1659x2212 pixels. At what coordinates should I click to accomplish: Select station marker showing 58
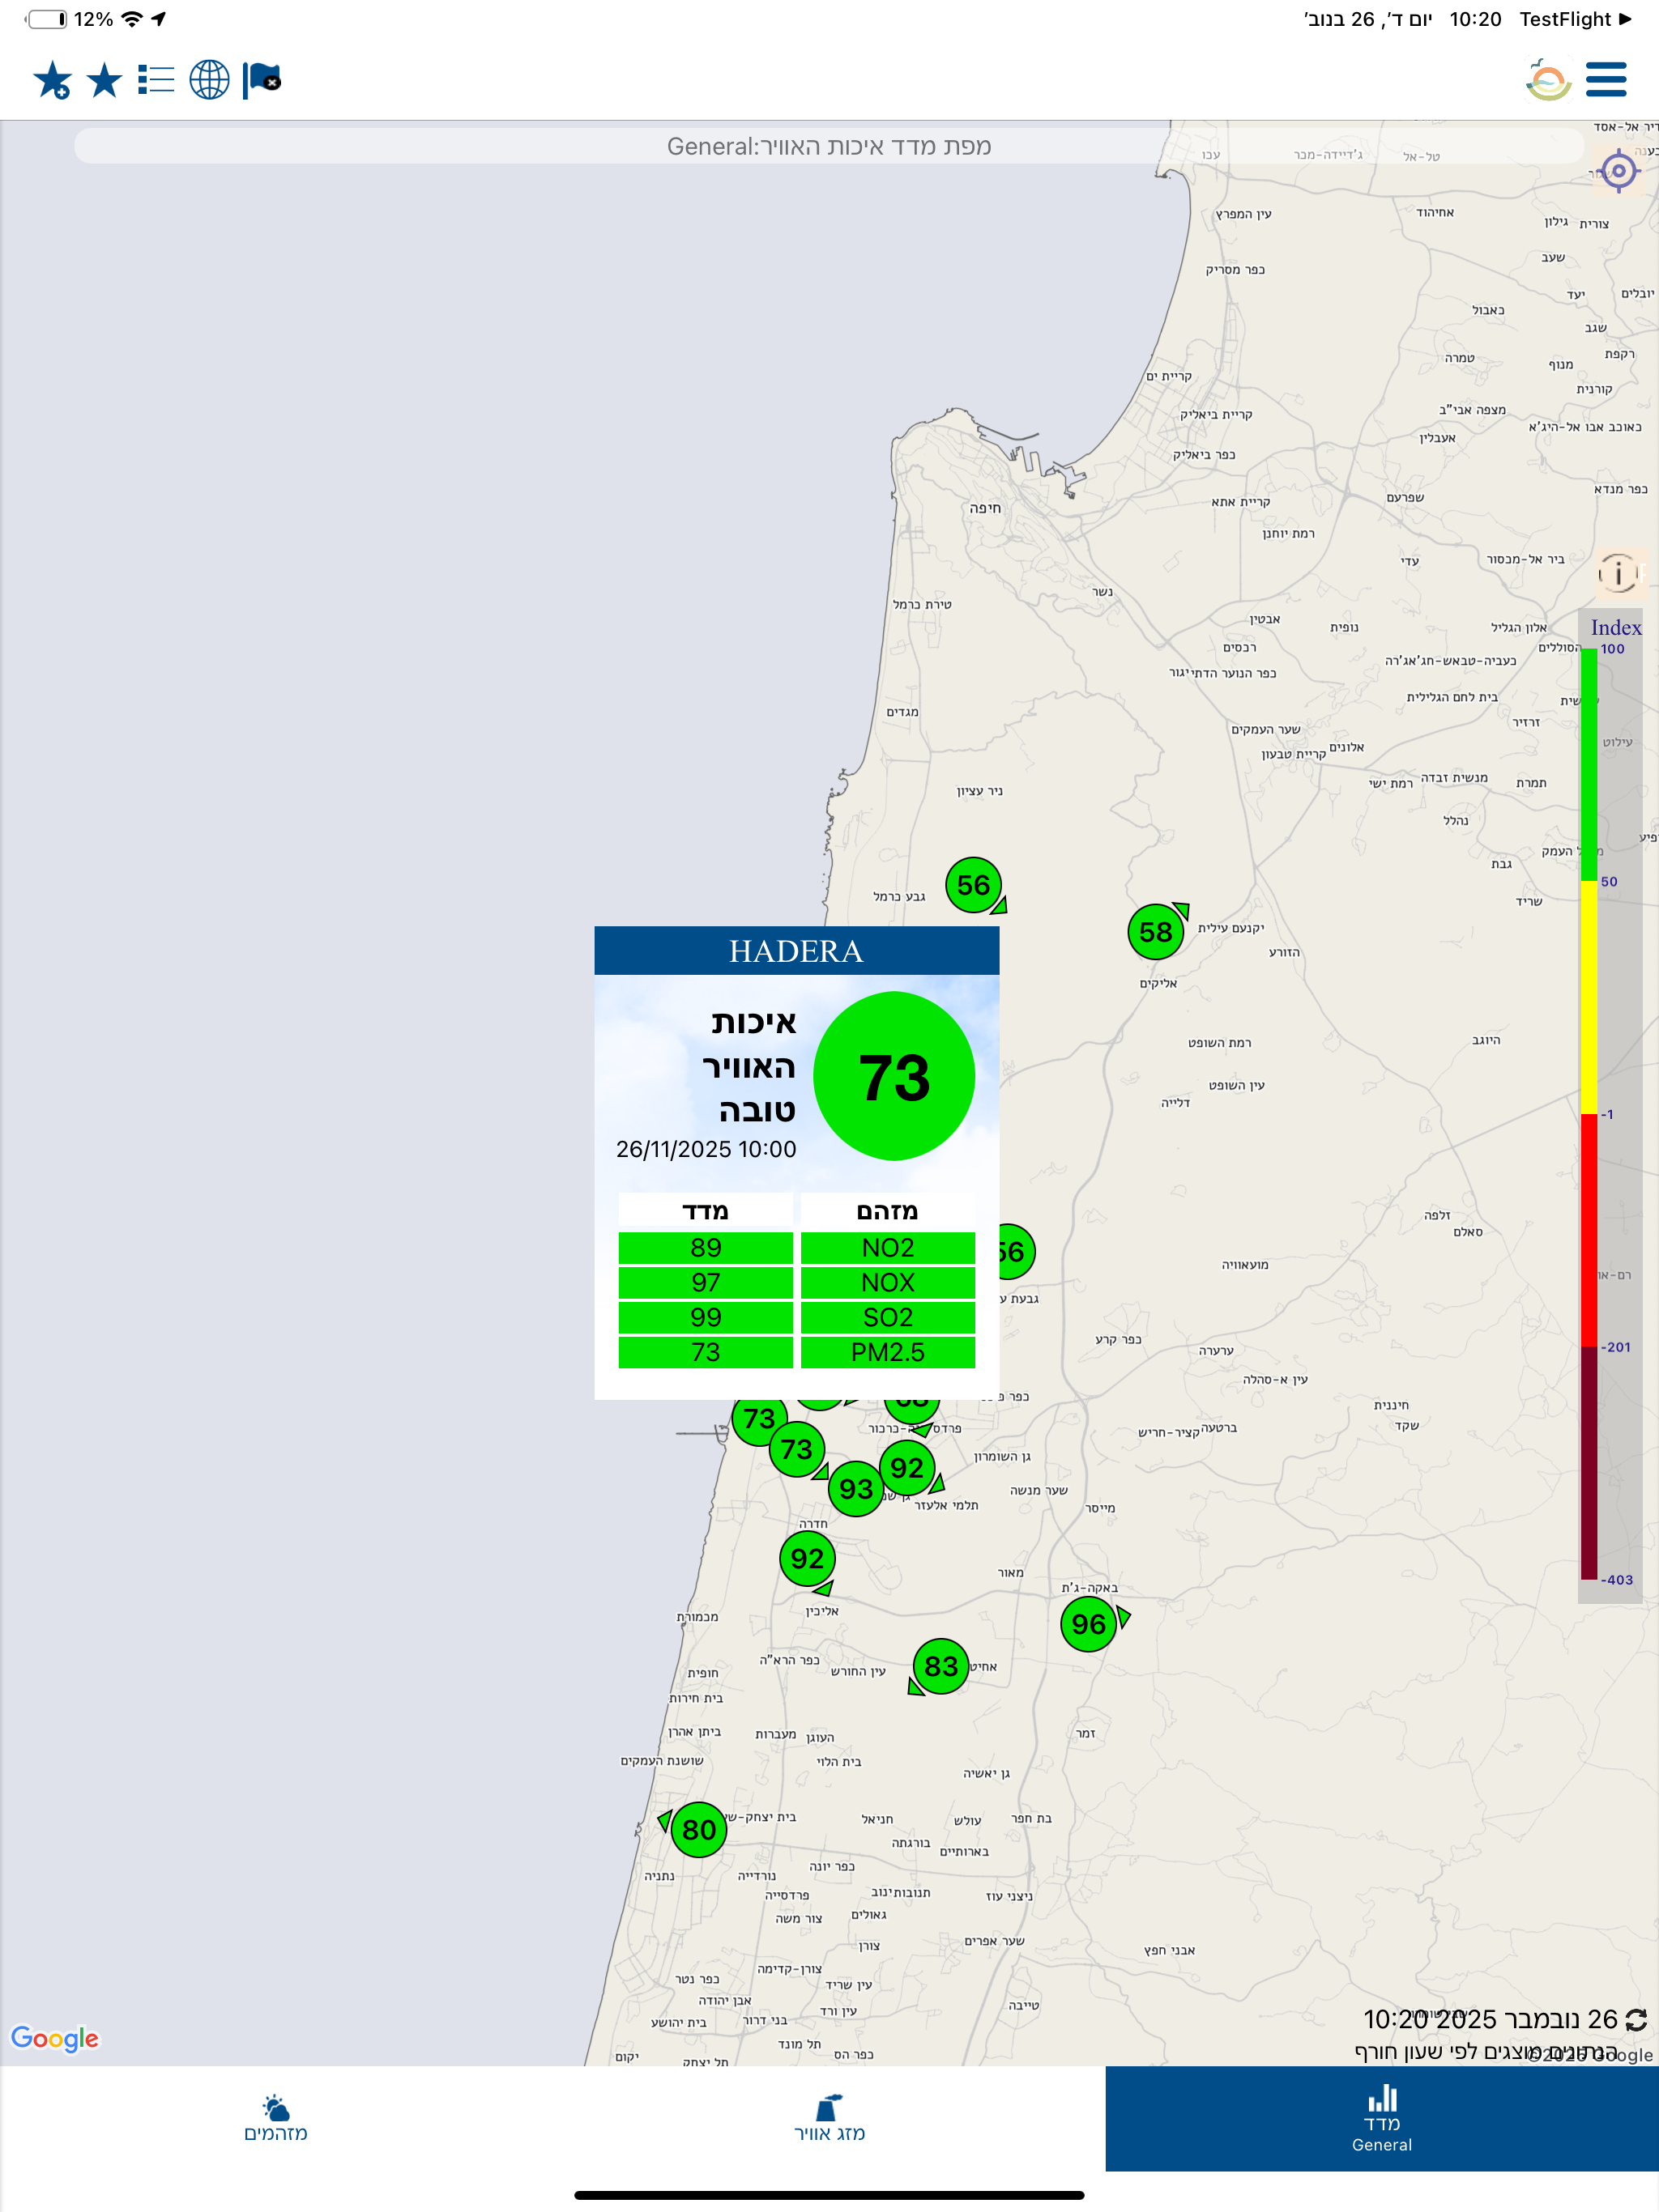[1156, 932]
